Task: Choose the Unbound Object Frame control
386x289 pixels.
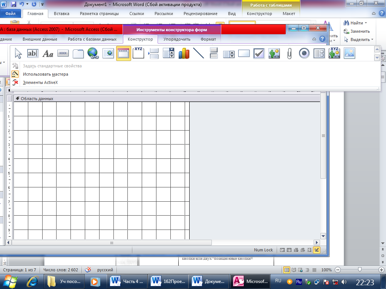Action: click(274, 53)
